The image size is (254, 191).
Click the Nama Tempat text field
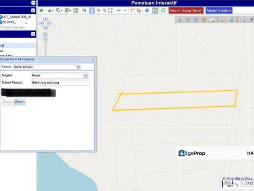[x=59, y=83]
